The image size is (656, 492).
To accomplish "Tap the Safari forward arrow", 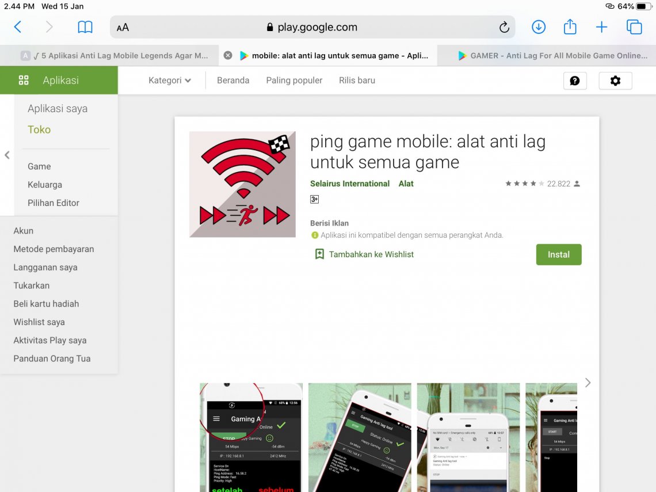I will (x=49, y=27).
